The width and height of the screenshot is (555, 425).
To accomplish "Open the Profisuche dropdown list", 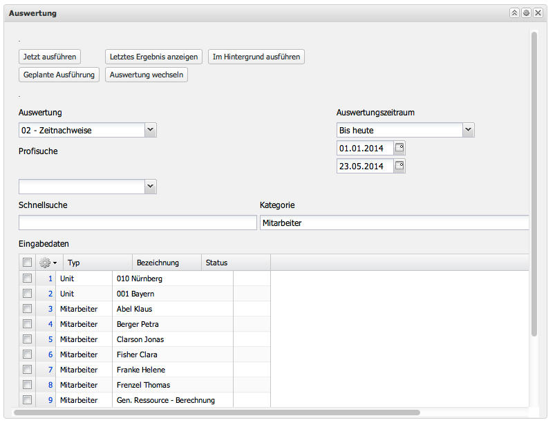I will 151,187.
